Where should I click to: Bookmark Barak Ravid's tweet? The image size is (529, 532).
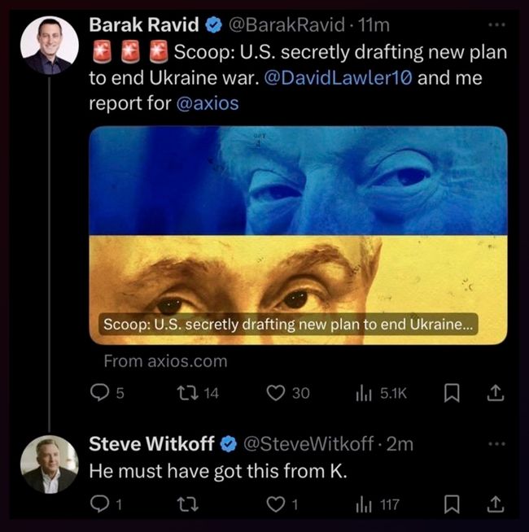452,393
